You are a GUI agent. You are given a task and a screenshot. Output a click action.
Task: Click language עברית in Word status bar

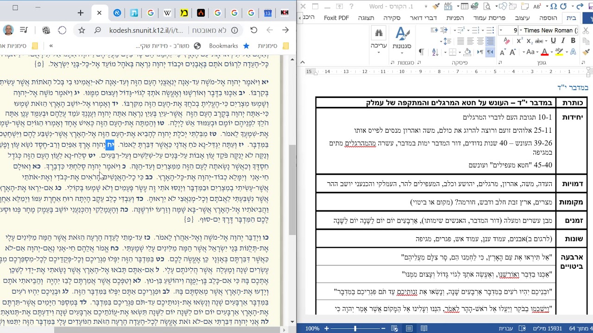(505, 328)
